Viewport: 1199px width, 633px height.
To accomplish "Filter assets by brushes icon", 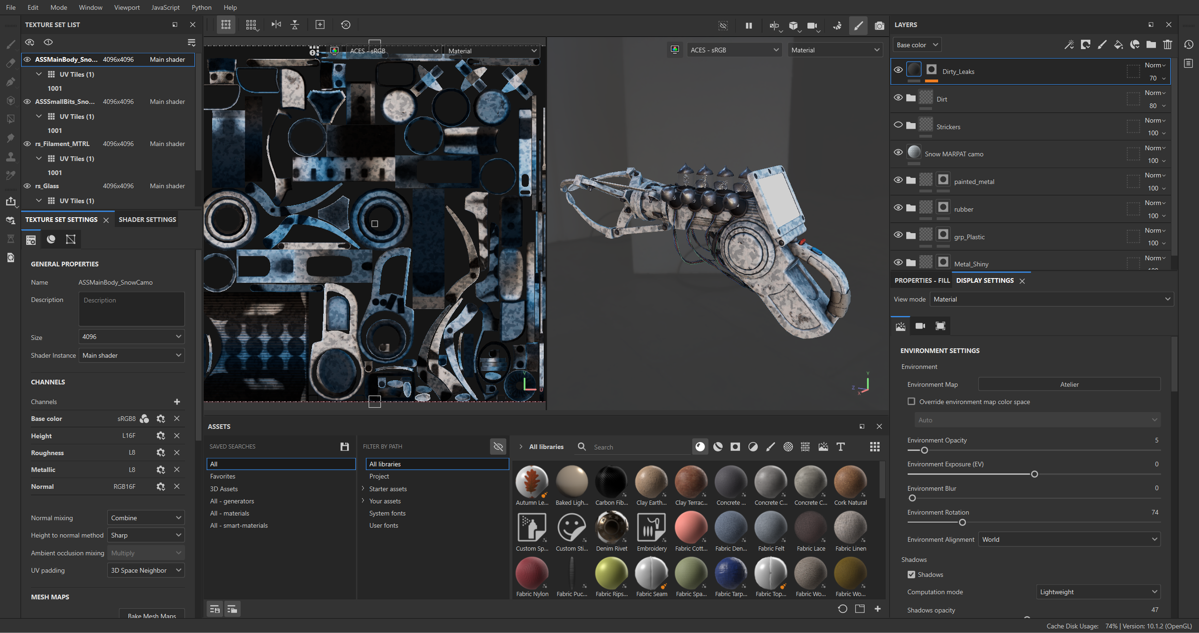I will coord(770,447).
